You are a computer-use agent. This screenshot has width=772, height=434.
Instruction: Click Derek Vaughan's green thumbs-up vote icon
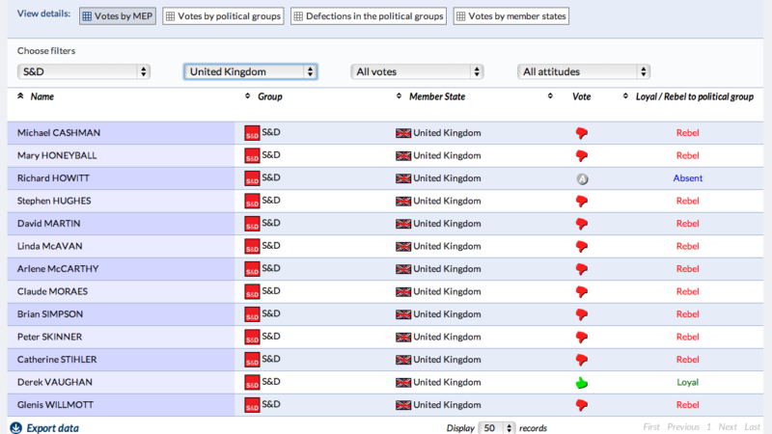coord(581,383)
